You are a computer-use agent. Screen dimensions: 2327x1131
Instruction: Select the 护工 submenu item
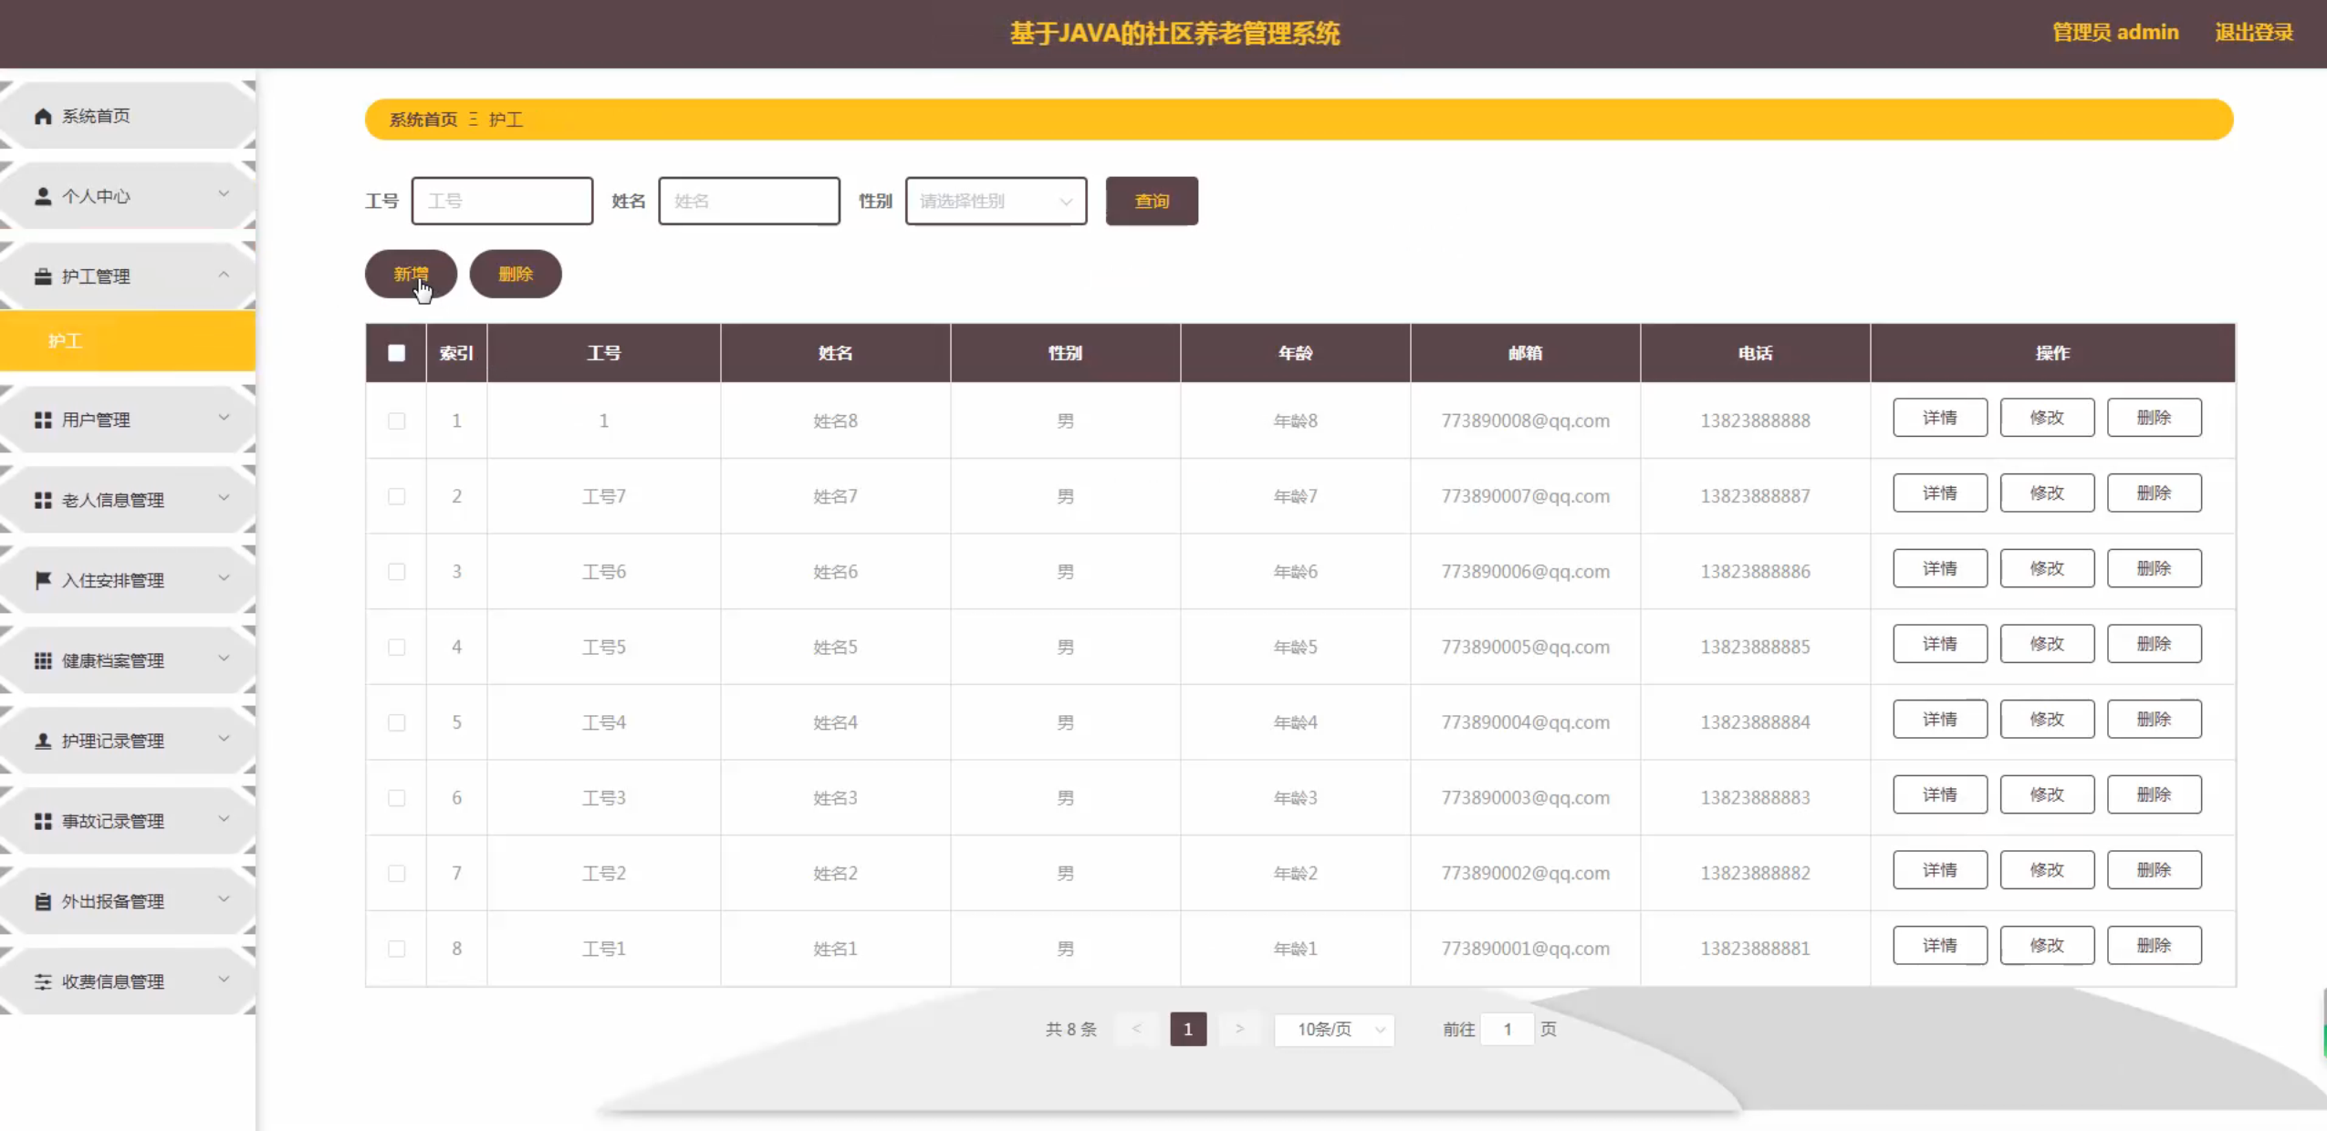128,341
